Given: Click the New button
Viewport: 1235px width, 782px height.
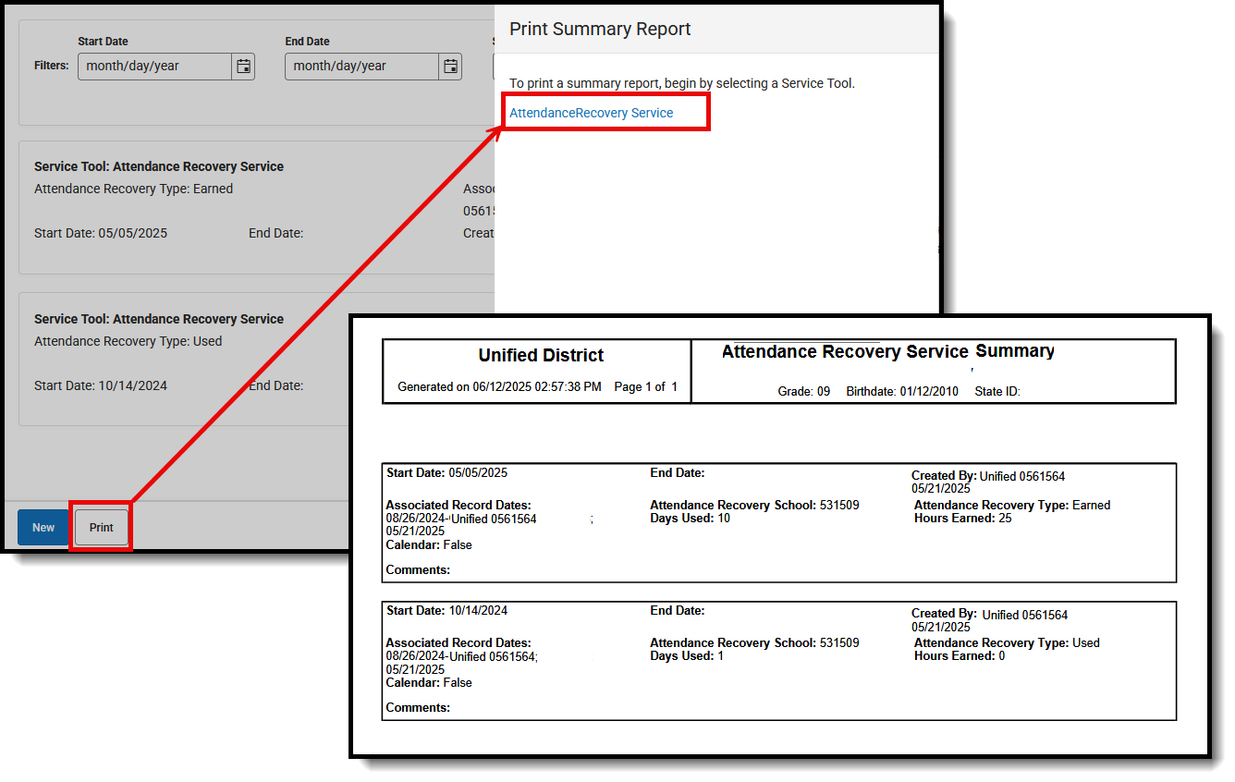Looking at the screenshot, I should (43, 528).
